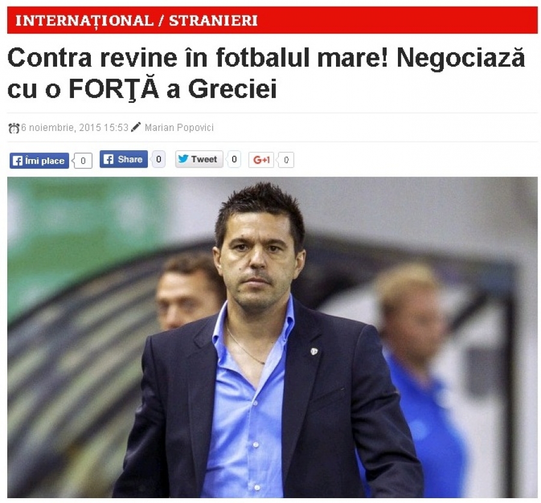The width and height of the screenshot is (541, 503).
Task: Open author Marian Popovici's link
Action: 179,127
